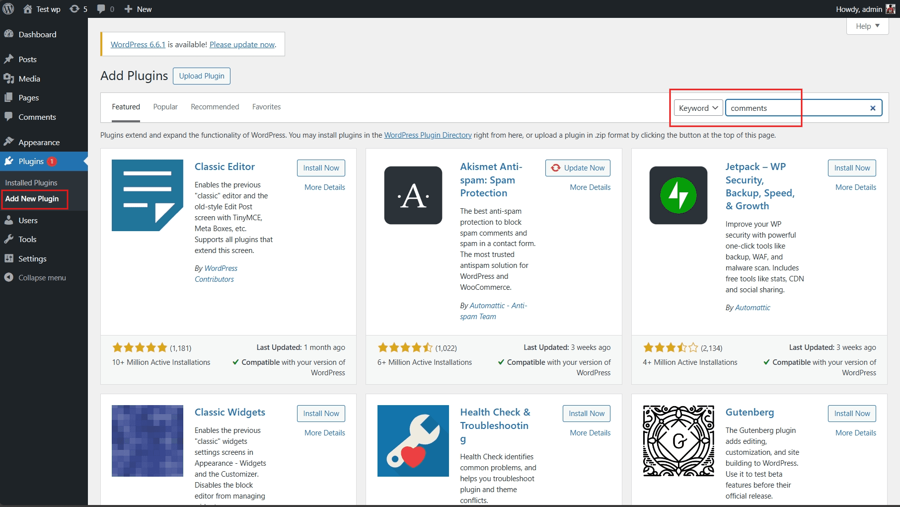Select the Appearance paintbrush icon
The width and height of the screenshot is (900, 507).
pos(9,142)
